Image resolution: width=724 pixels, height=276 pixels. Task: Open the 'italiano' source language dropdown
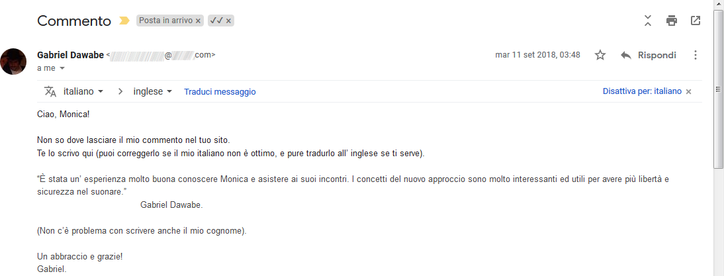(x=83, y=91)
